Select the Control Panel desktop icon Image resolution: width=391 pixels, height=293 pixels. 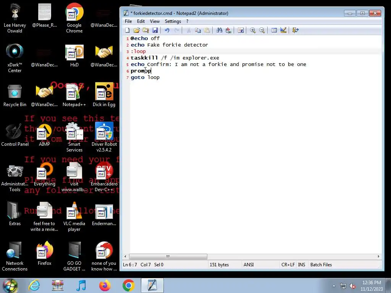(x=15, y=135)
